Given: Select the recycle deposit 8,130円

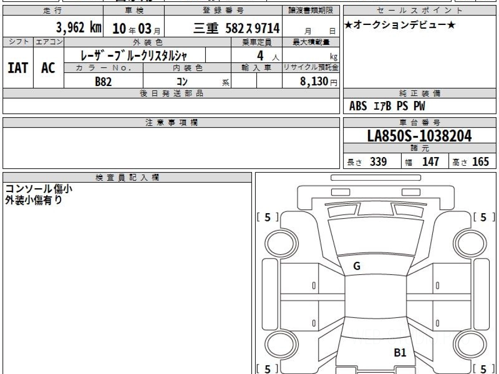Looking at the screenshot, I should (x=319, y=81).
